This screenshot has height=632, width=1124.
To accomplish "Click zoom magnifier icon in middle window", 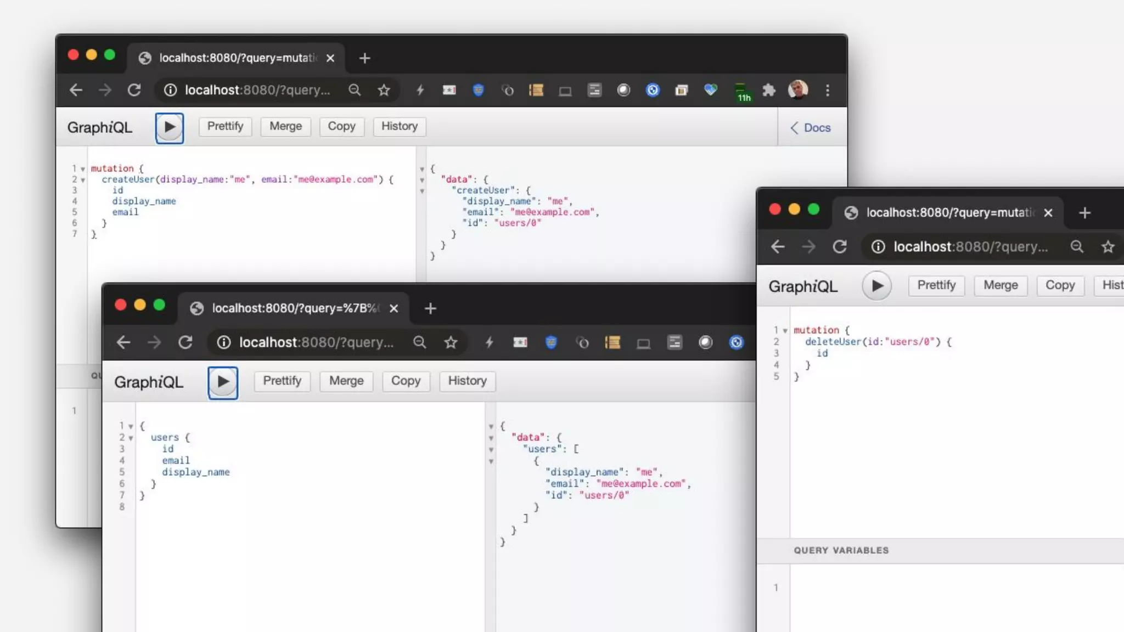I will pyautogui.click(x=419, y=342).
